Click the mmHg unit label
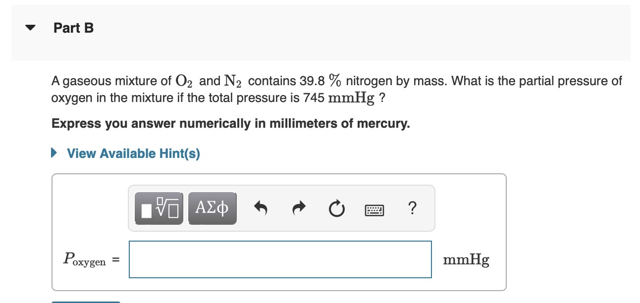This screenshot has height=303, width=640. point(466,259)
